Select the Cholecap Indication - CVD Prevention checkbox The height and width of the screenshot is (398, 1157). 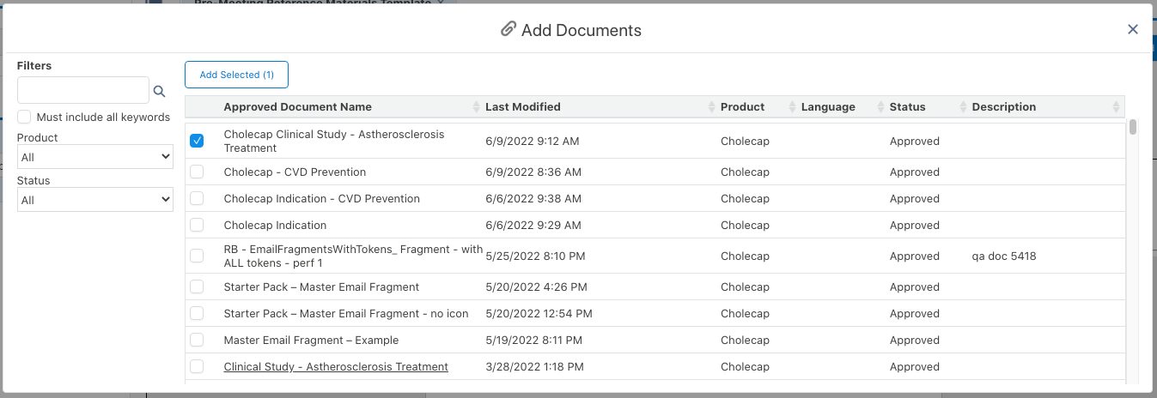coord(197,198)
